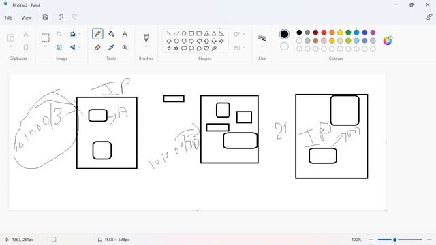This screenshot has height=245, width=436.
Task: Click the Copy icon
Action: click(x=26, y=48)
